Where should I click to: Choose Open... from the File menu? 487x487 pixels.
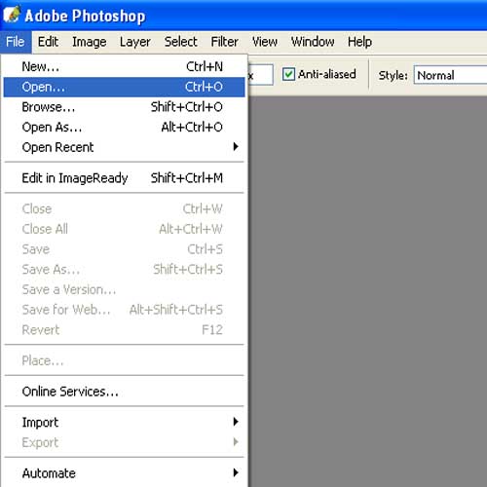pos(124,87)
